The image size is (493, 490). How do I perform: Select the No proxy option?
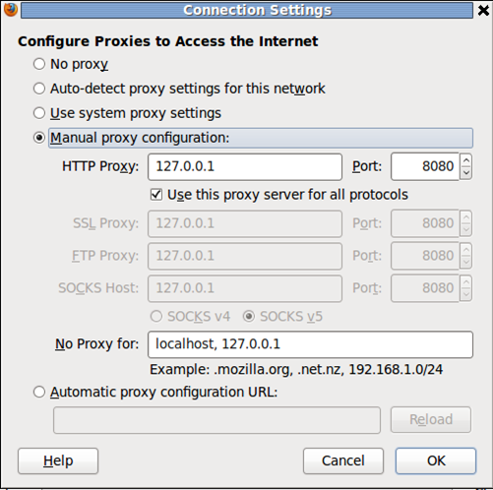39,64
